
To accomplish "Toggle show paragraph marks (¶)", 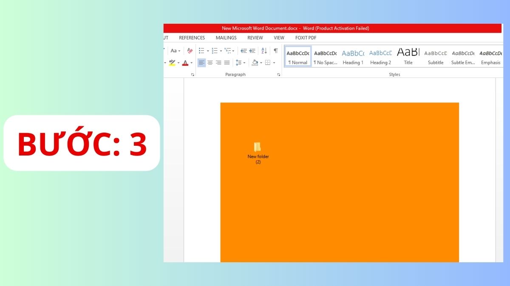I will (275, 50).
